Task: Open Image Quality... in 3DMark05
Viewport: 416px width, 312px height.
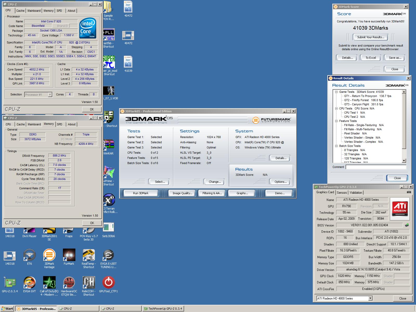Action: click(183, 193)
